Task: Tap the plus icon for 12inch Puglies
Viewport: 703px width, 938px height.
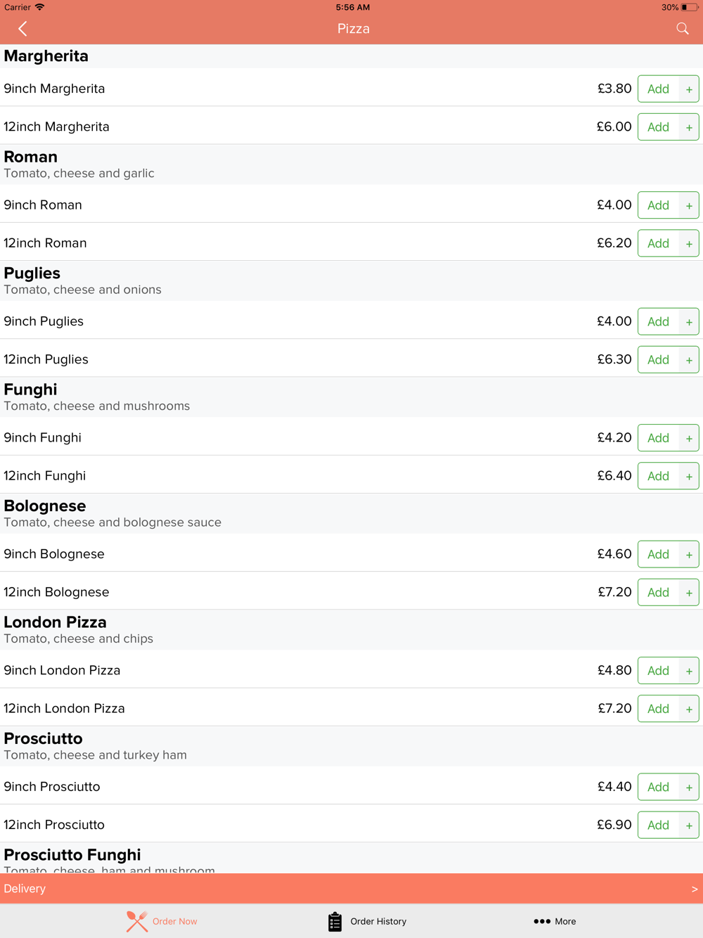Action: pyautogui.click(x=689, y=360)
